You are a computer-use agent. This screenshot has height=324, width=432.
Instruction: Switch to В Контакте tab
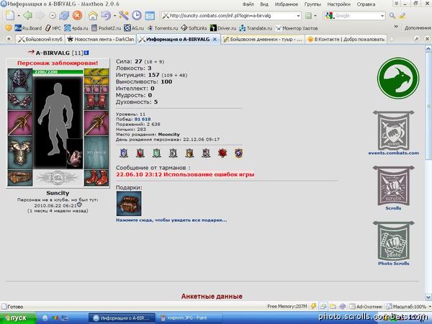point(346,40)
